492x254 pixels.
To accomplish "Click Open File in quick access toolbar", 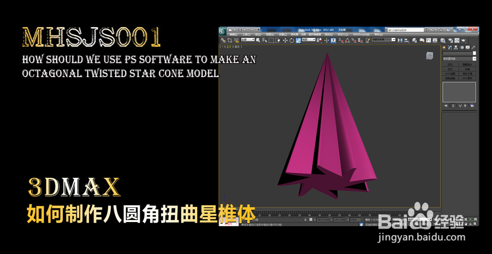I will (x=235, y=30).
